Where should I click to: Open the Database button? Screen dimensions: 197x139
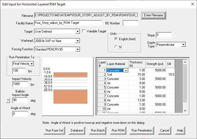[x=77, y=130]
